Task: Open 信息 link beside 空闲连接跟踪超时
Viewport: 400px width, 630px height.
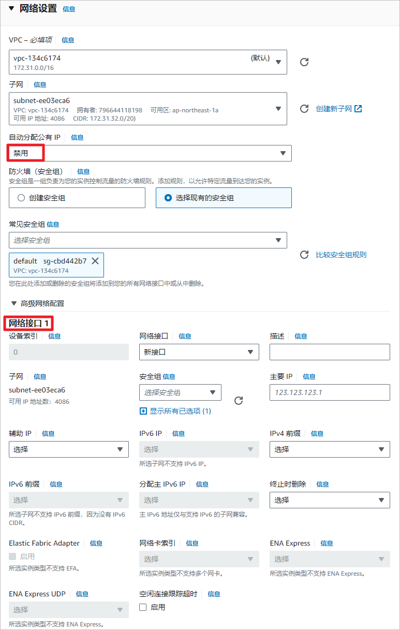Action: [x=214, y=594]
